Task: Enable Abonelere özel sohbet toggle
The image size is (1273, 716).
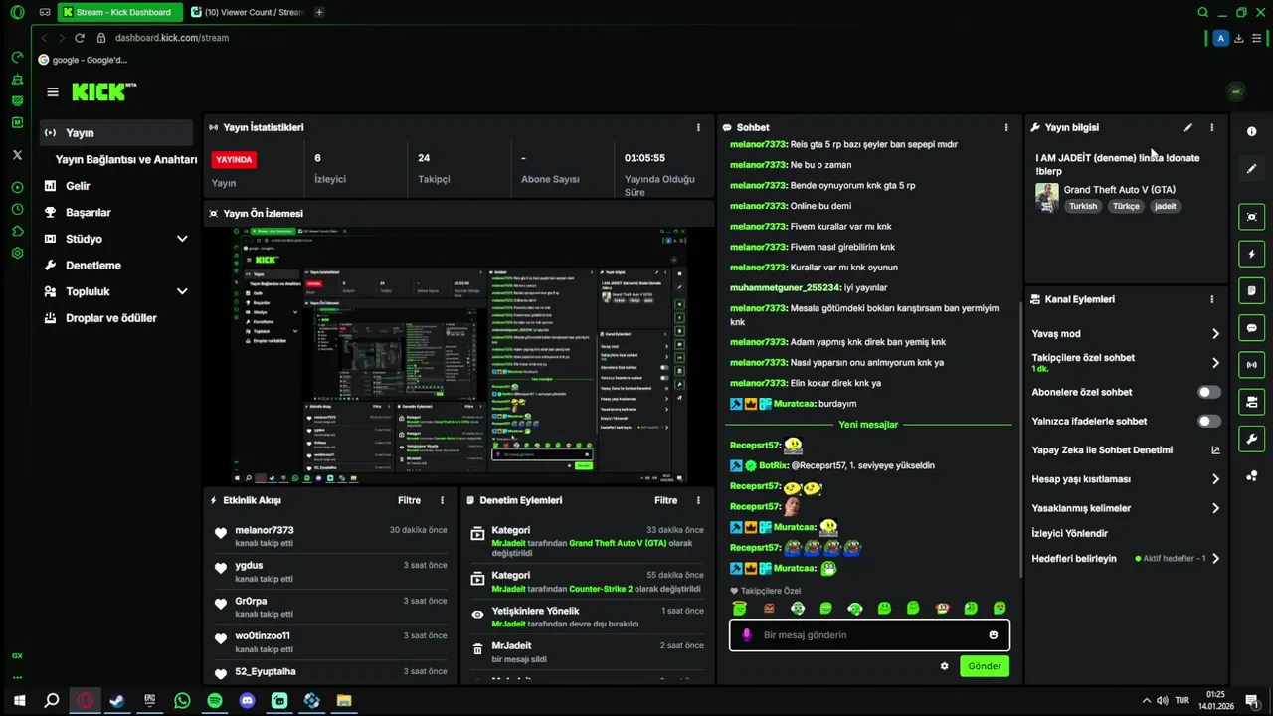Action: tap(1209, 392)
